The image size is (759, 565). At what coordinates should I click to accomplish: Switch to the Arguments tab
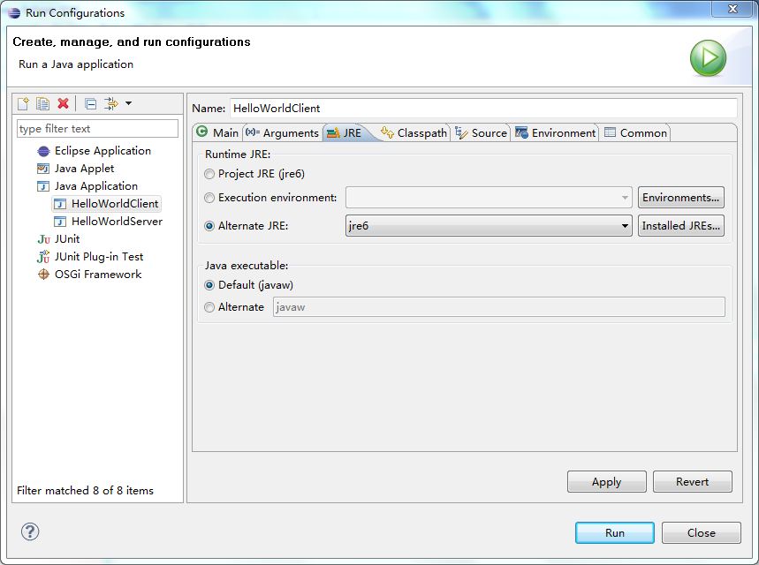[282, 133]
